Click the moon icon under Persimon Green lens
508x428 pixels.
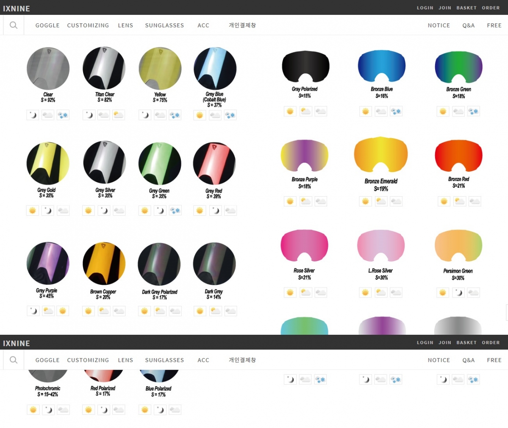click(458, 292)
